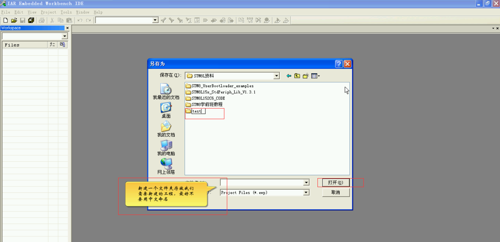This screenshot has height=242, width=500.
Task: Click the Paste toolbar icon
Action: tap(69, 20)
